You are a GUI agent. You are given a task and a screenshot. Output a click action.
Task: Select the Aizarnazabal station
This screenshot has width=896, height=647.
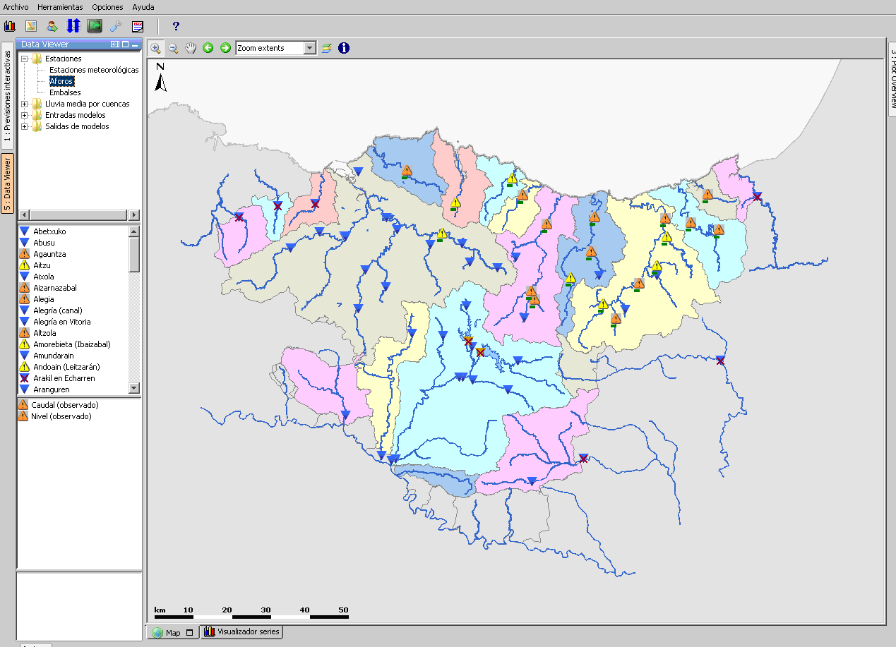coord(55,288)
